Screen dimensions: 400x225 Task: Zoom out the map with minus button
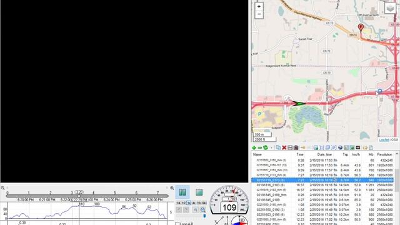pyautogui.click(x=259, y=14)
